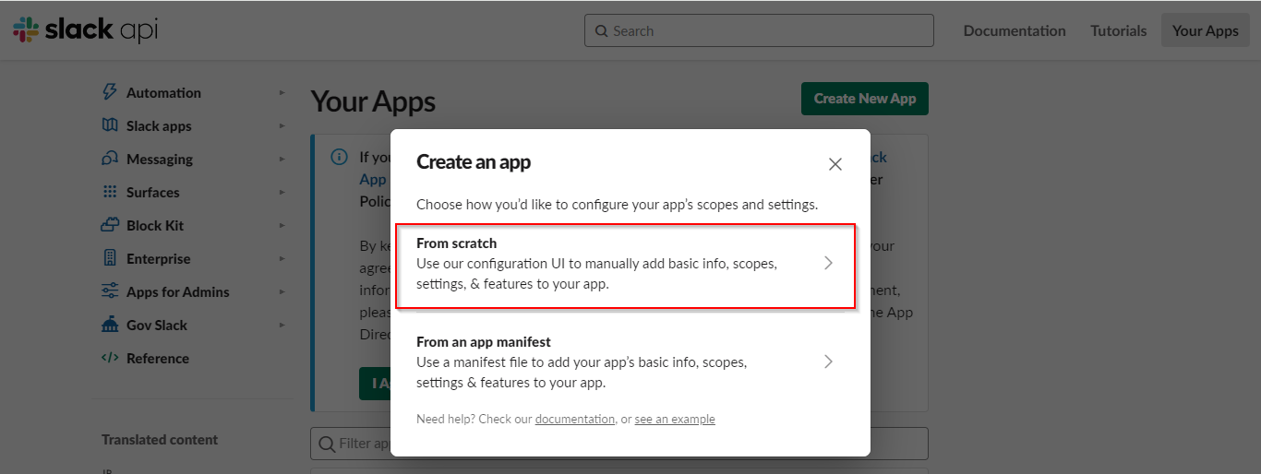Expand the Surfaces sidebar section
The width and height of the screenshot is (1261, 474).
point(282,192)
